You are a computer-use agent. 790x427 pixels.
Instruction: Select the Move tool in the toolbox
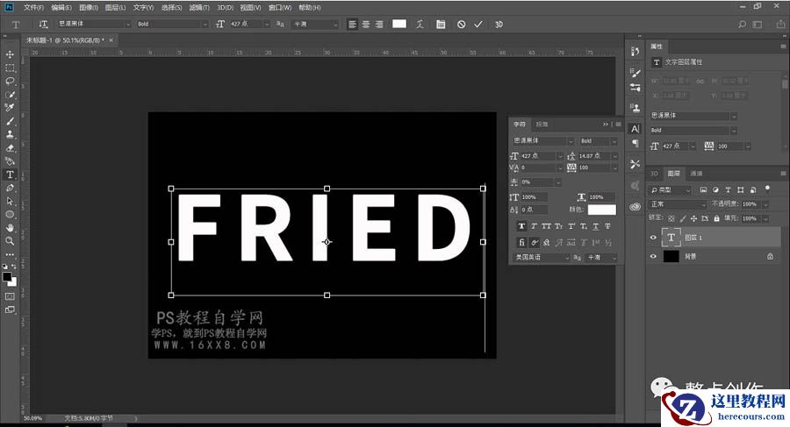[x=10, y=54]
